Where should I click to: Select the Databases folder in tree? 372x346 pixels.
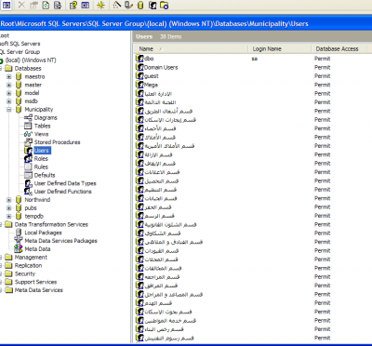[x=28, y=68]
